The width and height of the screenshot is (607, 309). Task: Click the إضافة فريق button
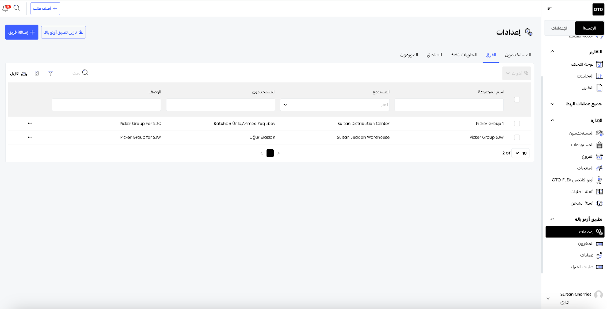[22, 32]
